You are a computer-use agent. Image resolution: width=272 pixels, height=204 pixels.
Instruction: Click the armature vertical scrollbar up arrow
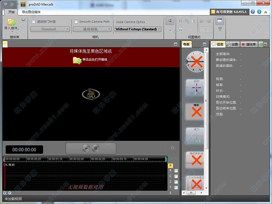pyautogui.click(x=206, y=50)
